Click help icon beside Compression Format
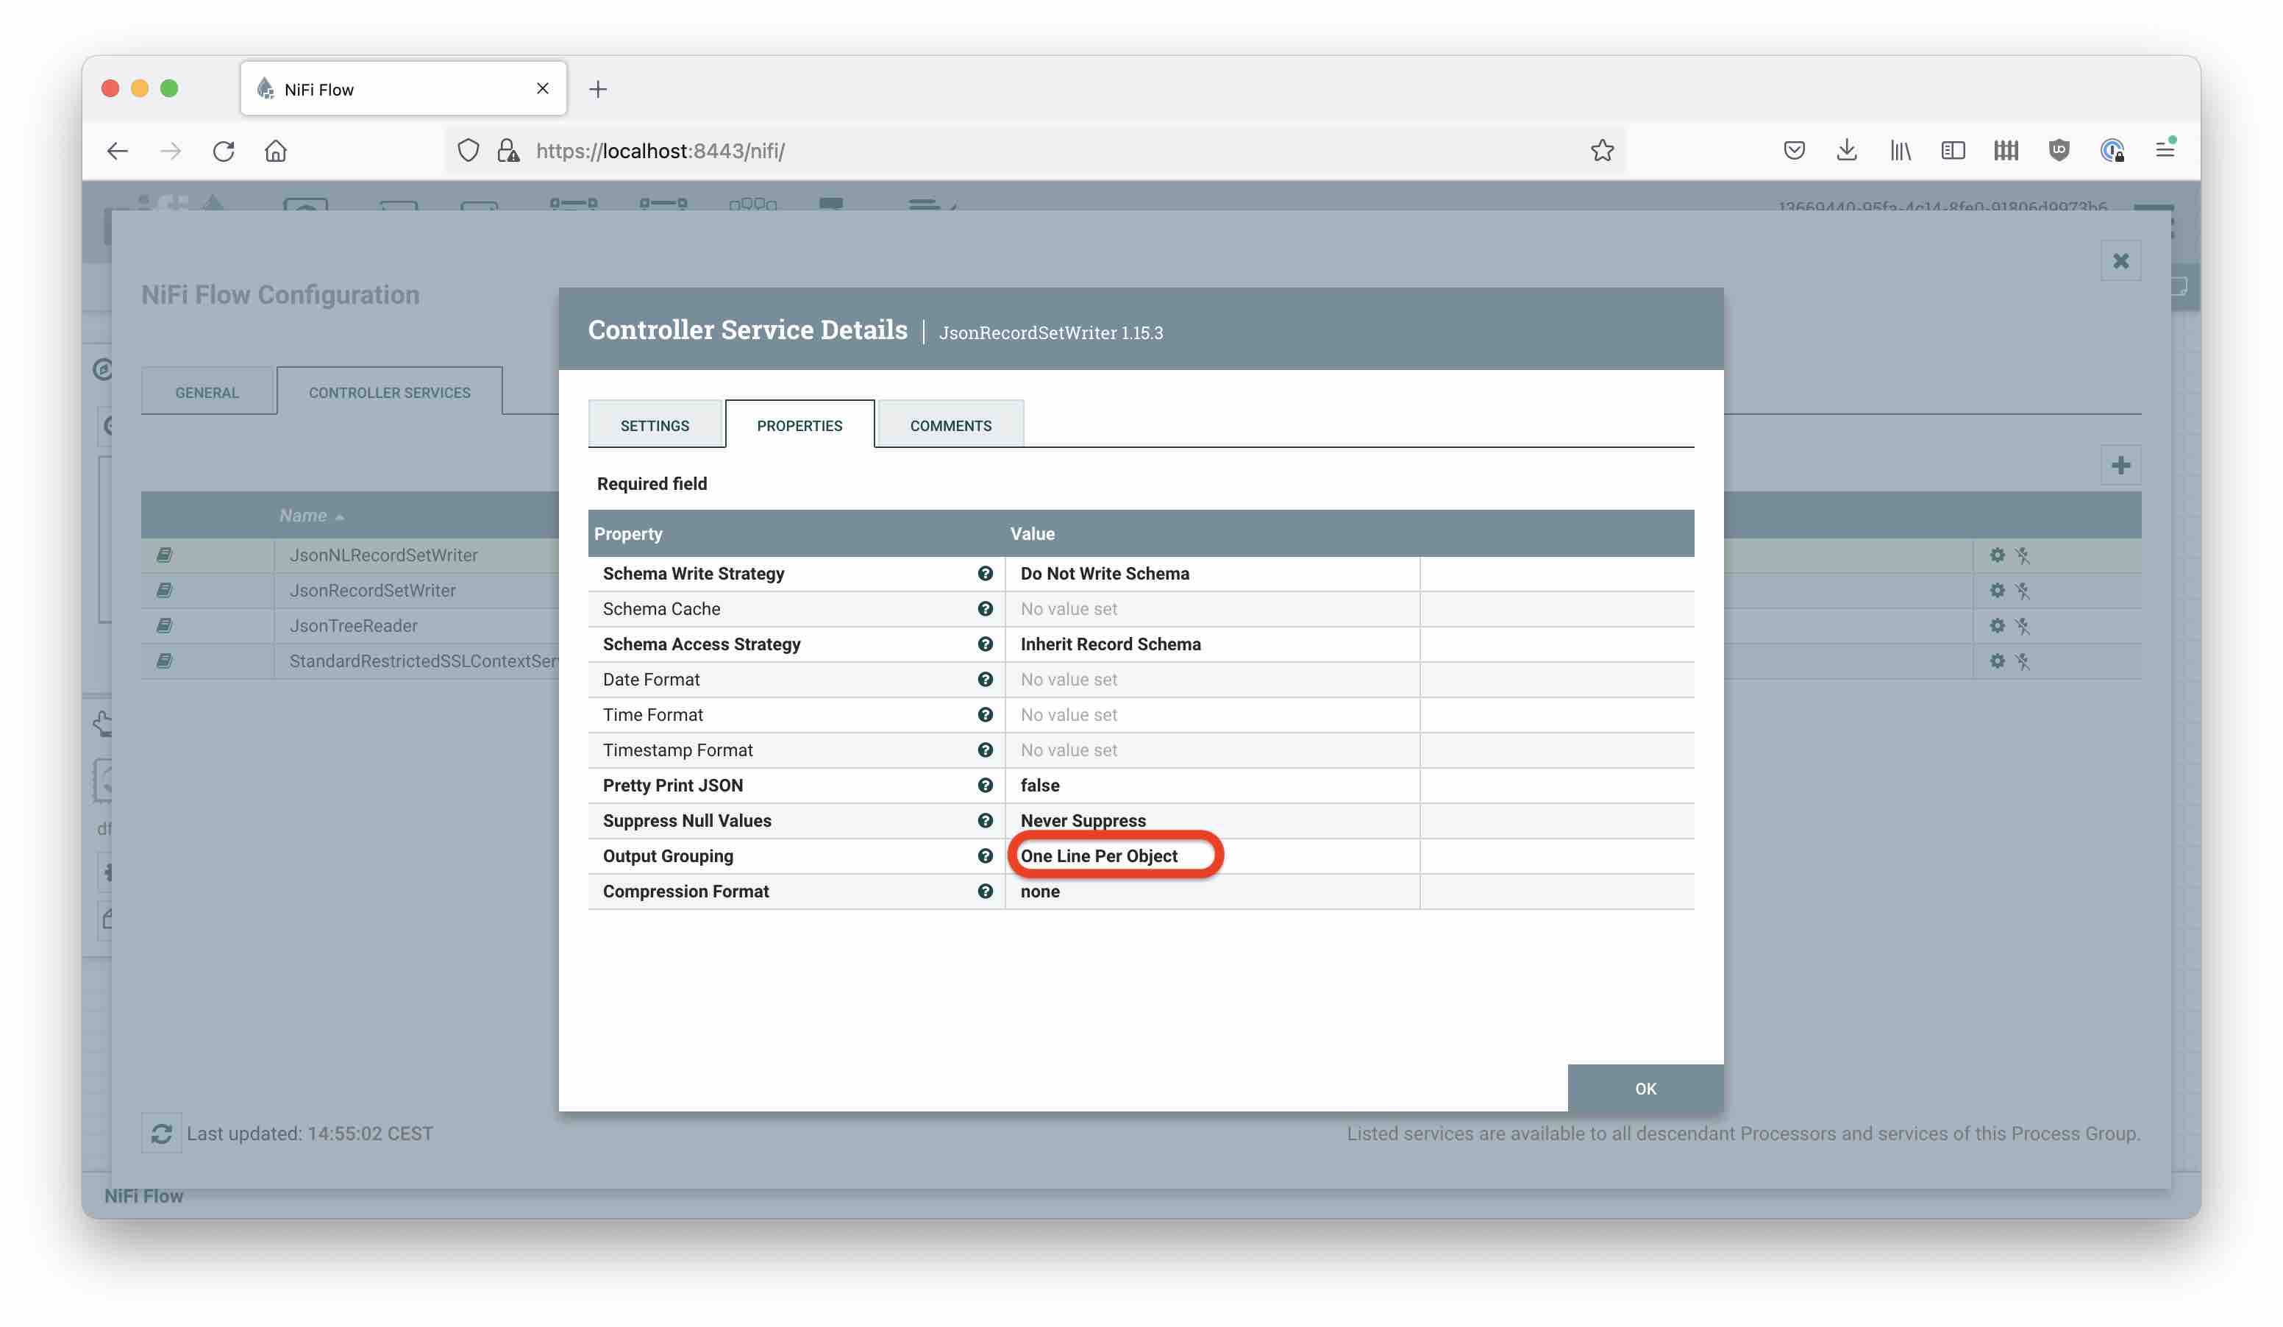2283x1327 pixels. (x=985, y=892)
